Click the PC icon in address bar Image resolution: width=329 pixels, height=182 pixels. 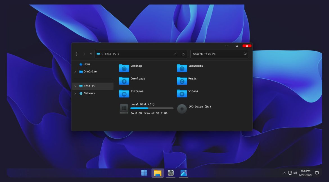pyautogui.click(x=98, y=54)
